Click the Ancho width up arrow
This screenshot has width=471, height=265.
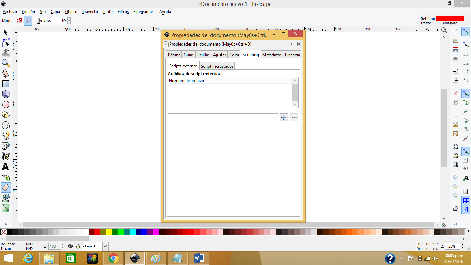69,19
